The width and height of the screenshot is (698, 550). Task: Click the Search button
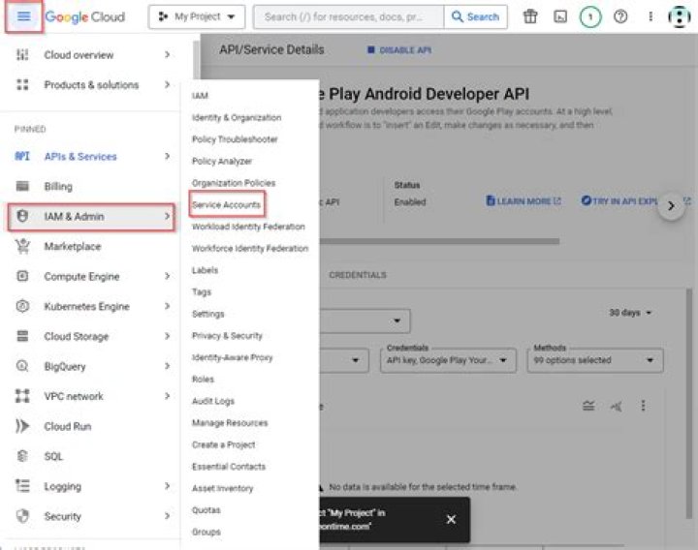point(475,16)
